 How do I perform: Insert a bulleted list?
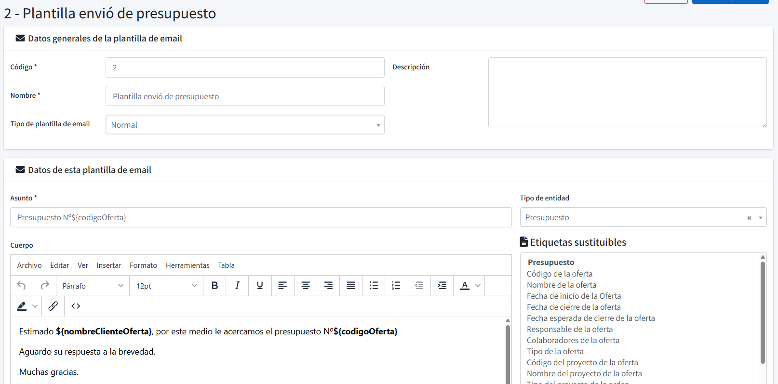[x=374, y=286]
